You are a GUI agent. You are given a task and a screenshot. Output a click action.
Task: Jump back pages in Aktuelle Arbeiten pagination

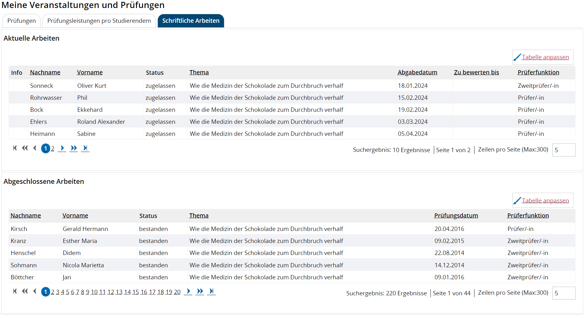pos(25,148)
